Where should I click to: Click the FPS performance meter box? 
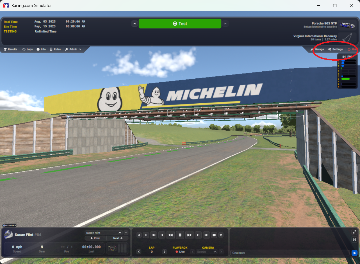tap(347, 71)
